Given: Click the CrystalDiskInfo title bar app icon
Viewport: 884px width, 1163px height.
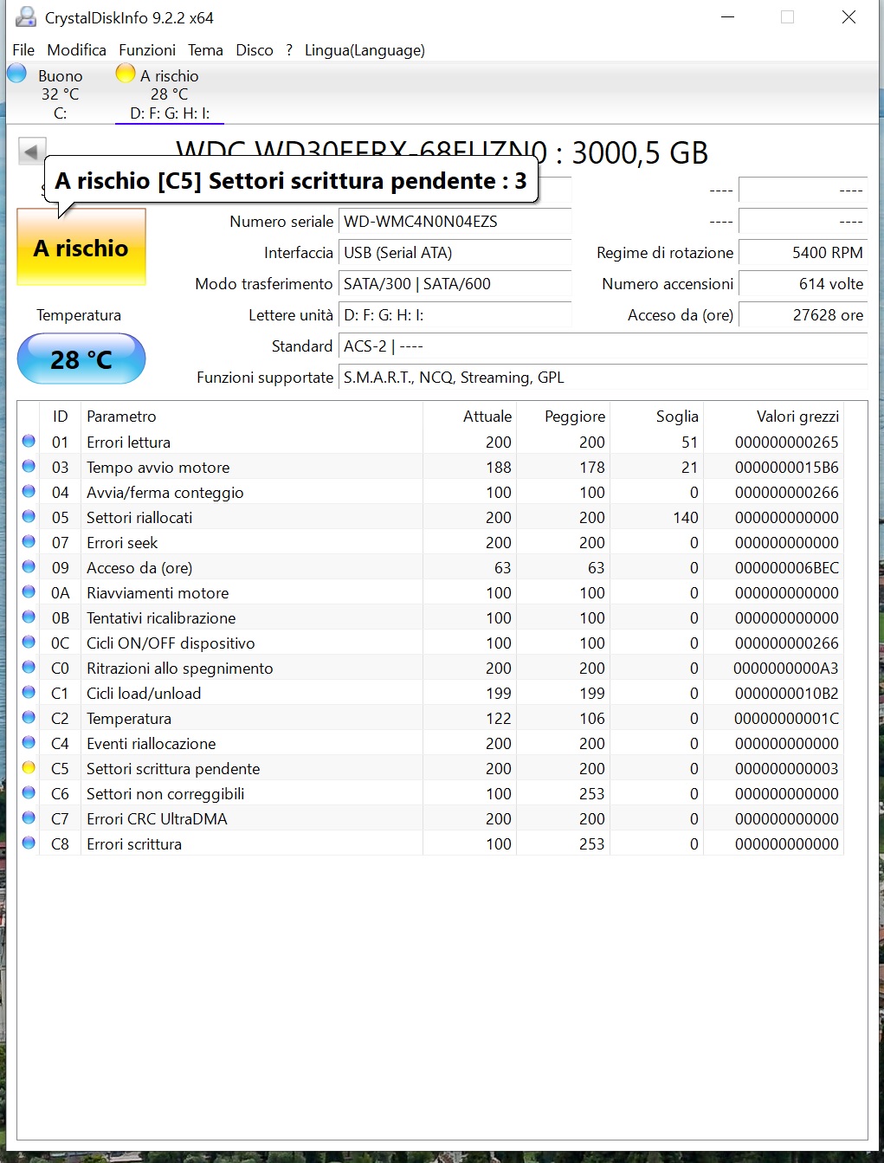Looking at the screenshot, I should coord(26,17).
